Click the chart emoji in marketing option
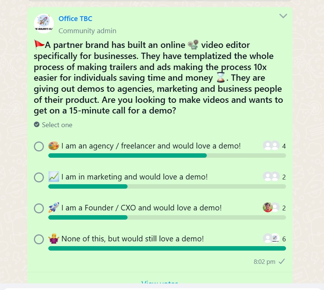This screenshot has width=324, height=290. [x=54, y=177]
